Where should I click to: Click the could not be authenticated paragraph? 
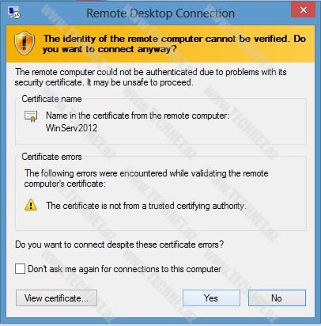pyautogui.click(x=150, y=78)
